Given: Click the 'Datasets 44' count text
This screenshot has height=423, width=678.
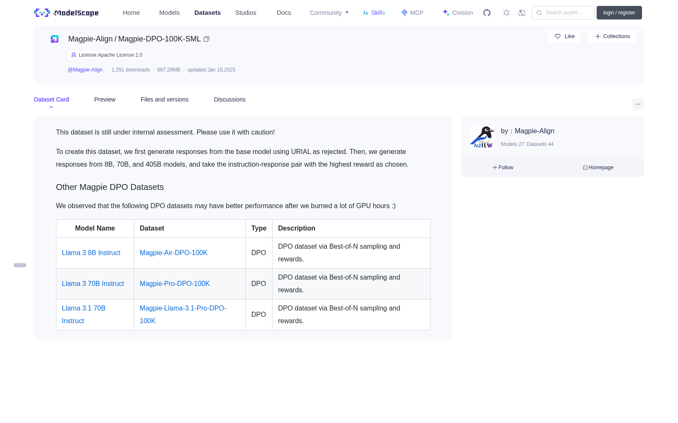Looking at the screenshot, I should click(540, 144).
